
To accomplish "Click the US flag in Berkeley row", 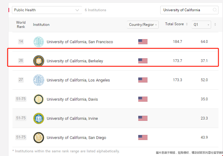I will pyautogui.click(x=143, y=61).
